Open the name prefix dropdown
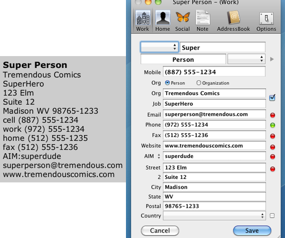 160,47
